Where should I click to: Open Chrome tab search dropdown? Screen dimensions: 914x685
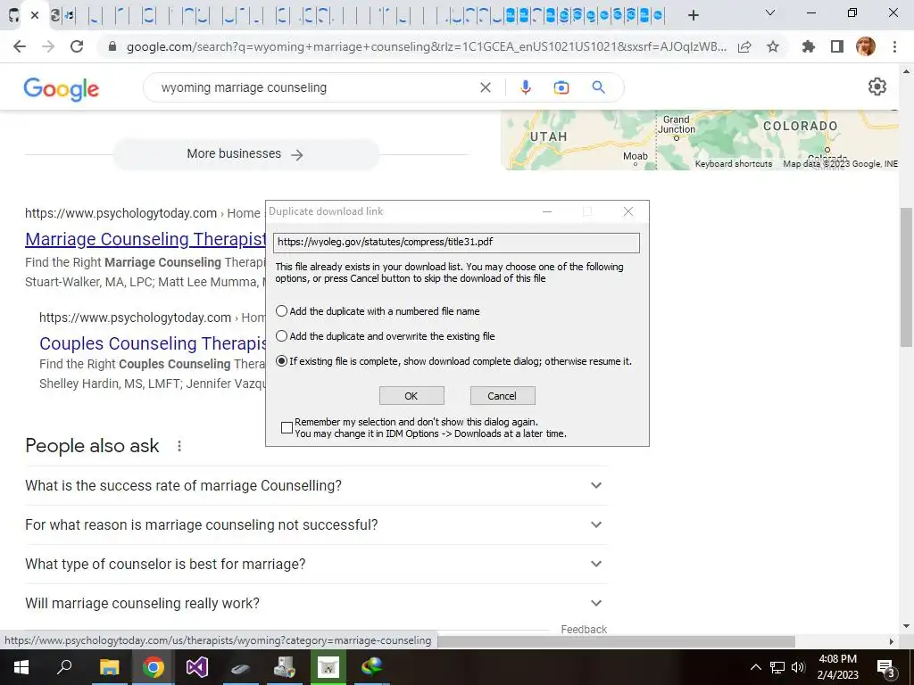(x=770, y=12)
